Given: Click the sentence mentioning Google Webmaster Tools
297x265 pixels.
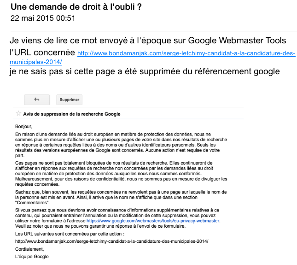Looking at the screenshot, I should [x=148, y=41].
